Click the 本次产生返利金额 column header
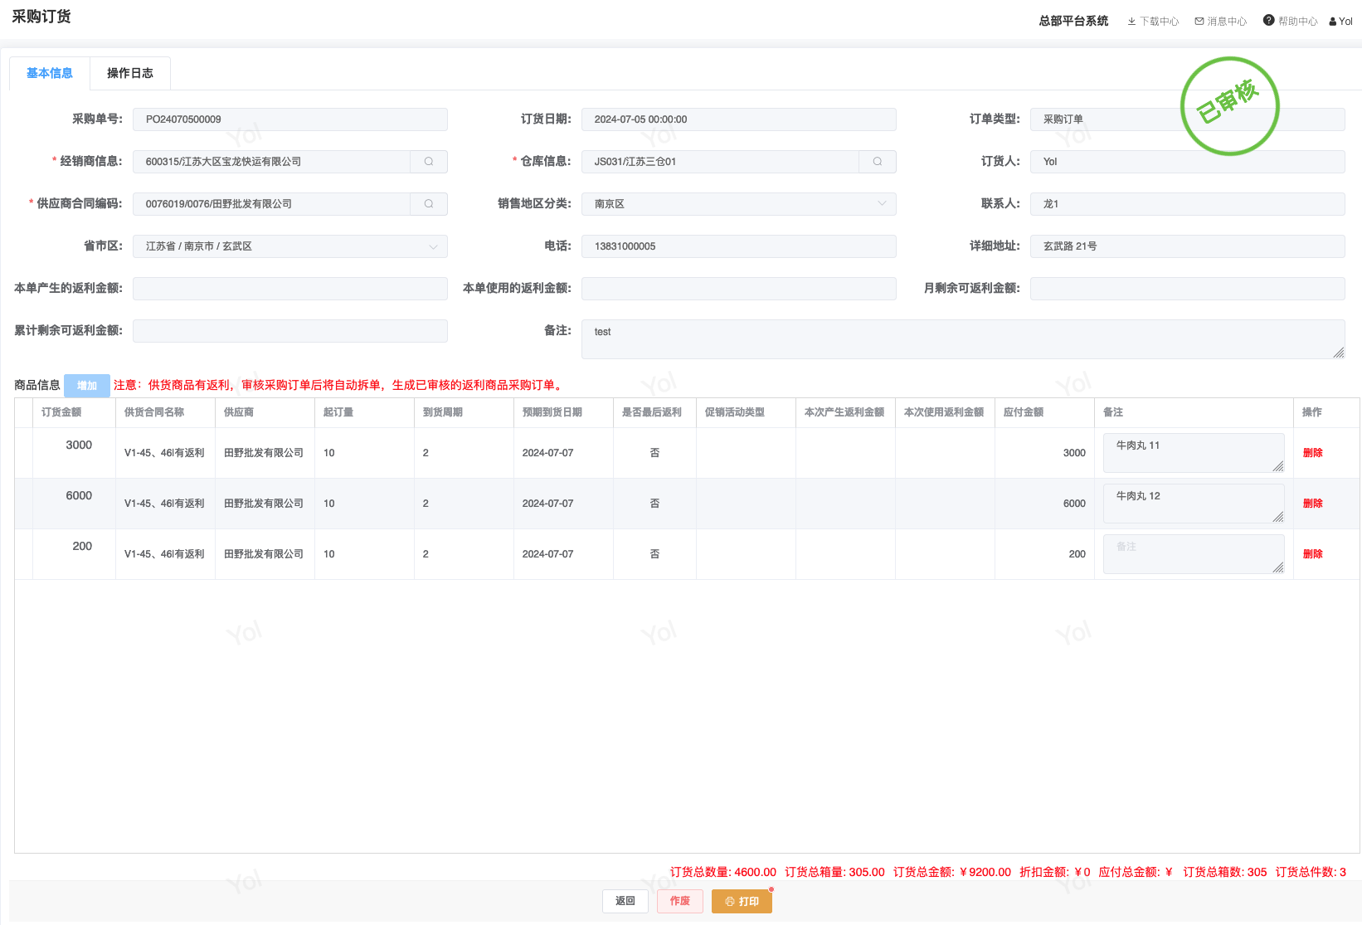The image size is (1362, 925). 844,412
